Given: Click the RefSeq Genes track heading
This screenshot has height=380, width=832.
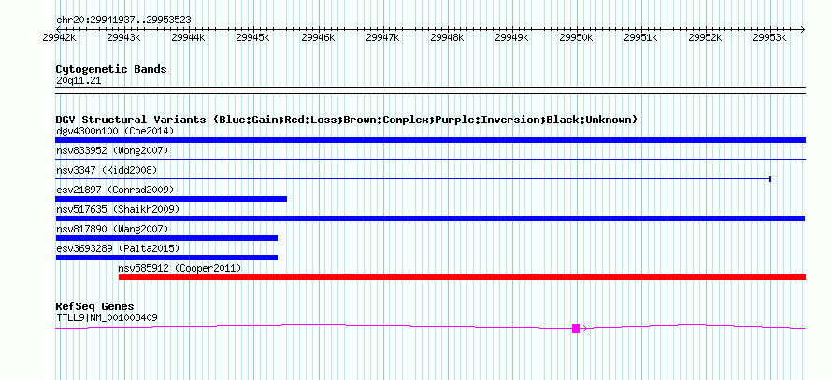Looking at the screenshot, I should point(94,306).
